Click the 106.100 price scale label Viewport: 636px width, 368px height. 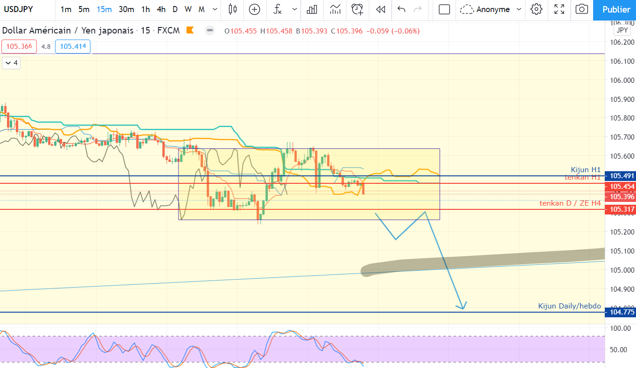(622, 61)
